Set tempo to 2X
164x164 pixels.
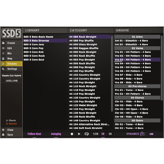point(110,134)
